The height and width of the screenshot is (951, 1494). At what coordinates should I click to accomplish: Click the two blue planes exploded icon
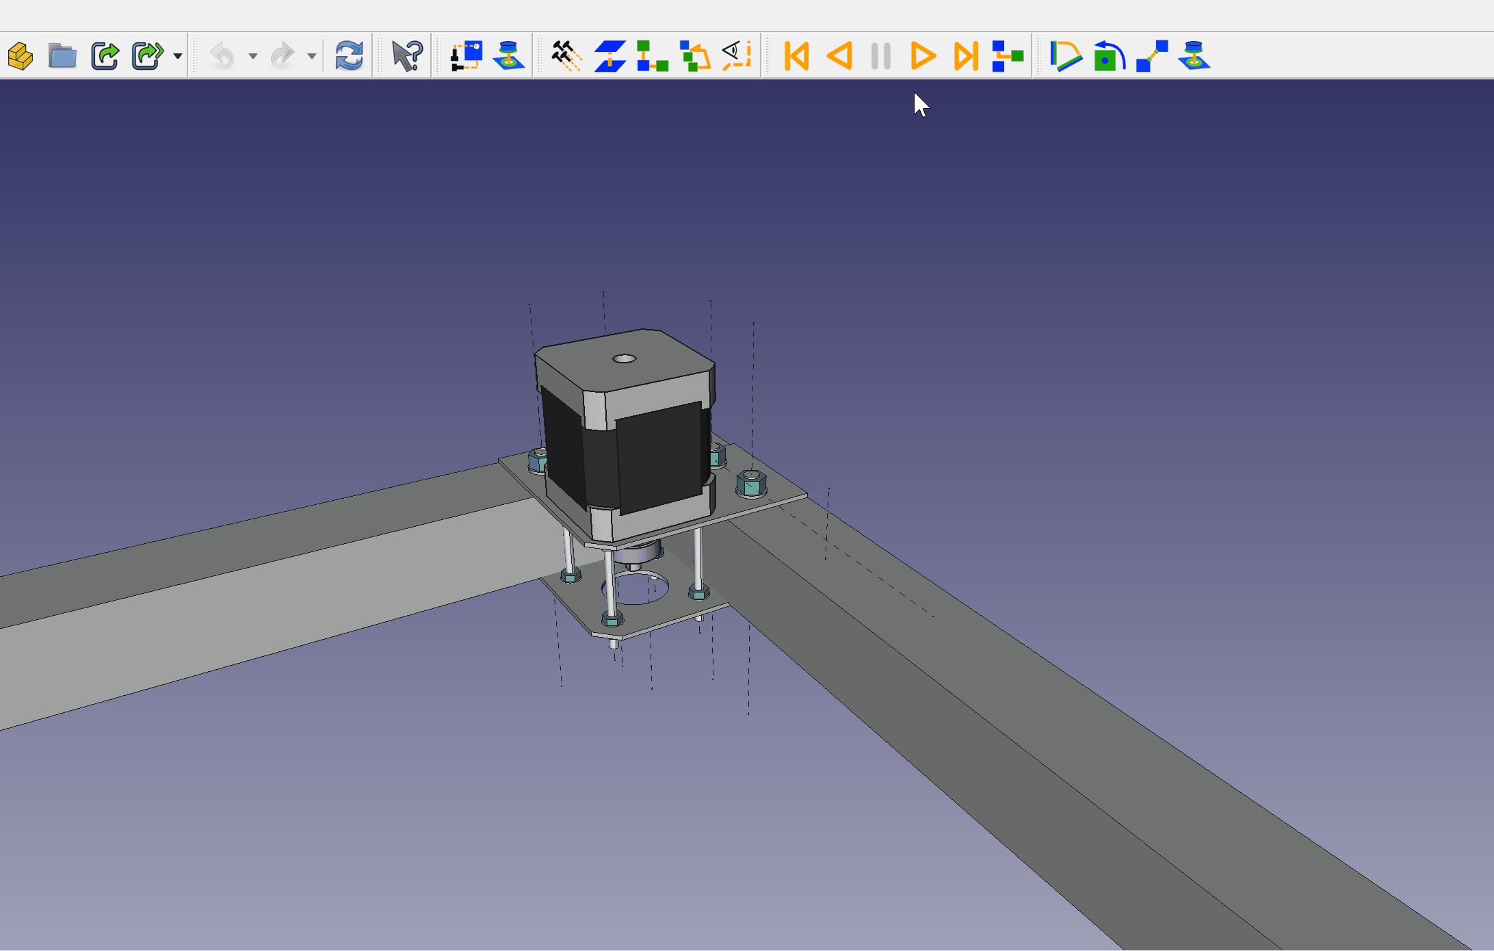click(x=610, y=56)
